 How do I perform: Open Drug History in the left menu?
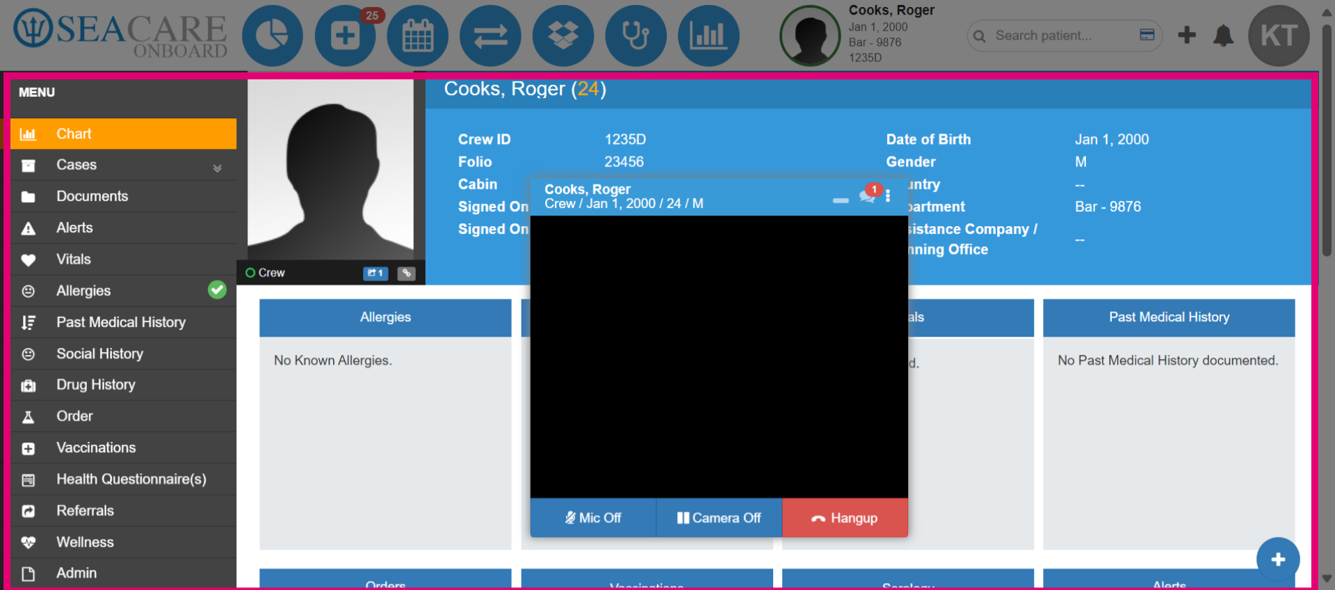[x=124, y=385]
